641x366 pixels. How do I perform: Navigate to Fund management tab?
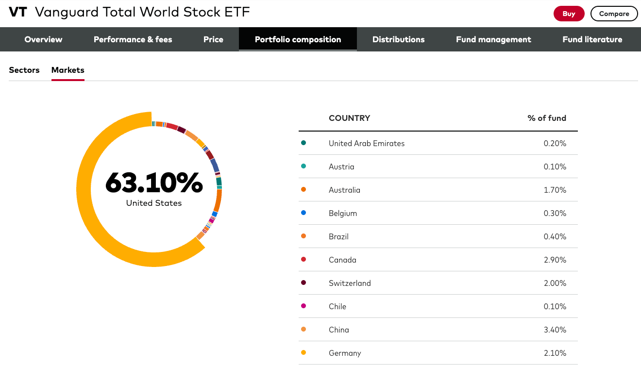coord(493,39)
